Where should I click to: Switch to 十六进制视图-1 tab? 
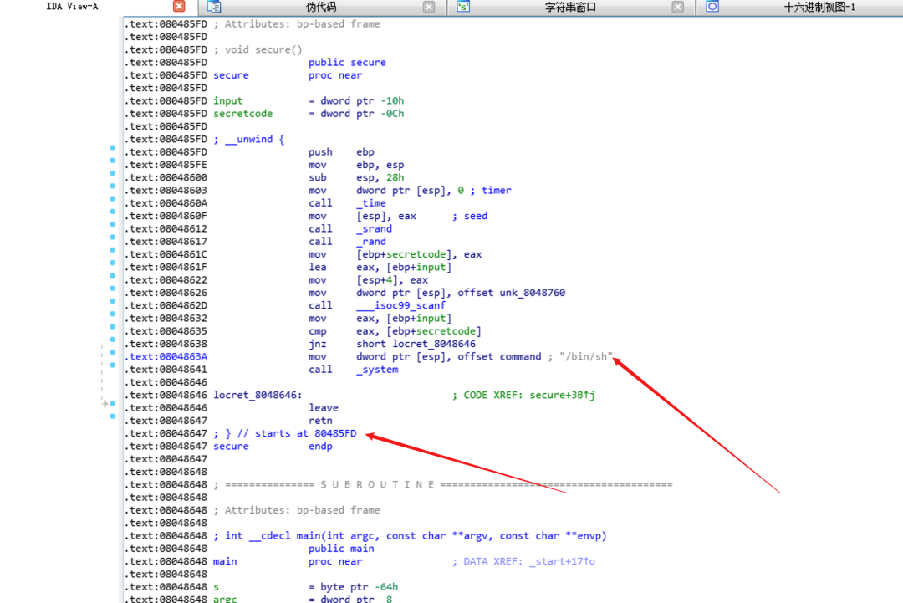(819, 8)
